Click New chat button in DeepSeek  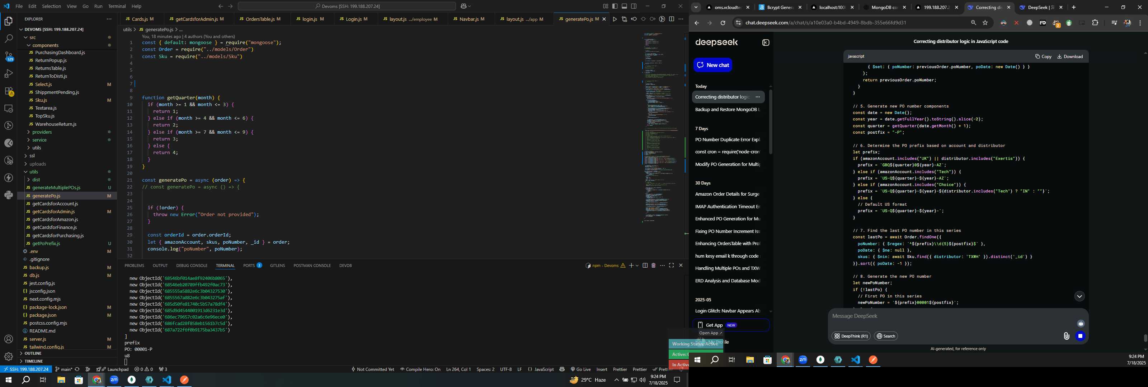712,65
